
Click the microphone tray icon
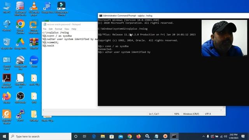[x=208, y=136]
